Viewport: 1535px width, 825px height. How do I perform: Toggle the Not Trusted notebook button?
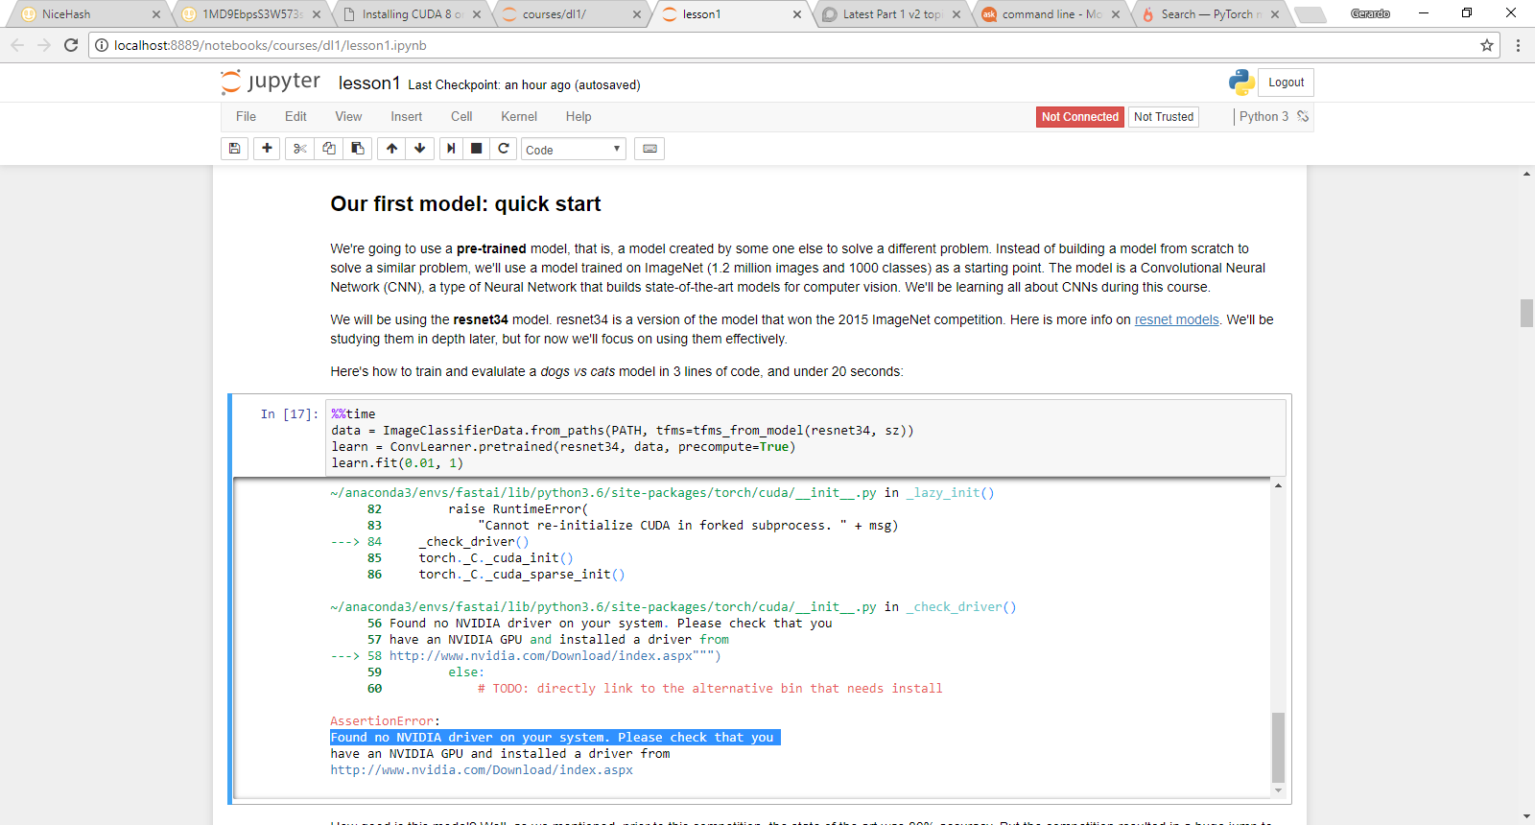(1163, 117)
